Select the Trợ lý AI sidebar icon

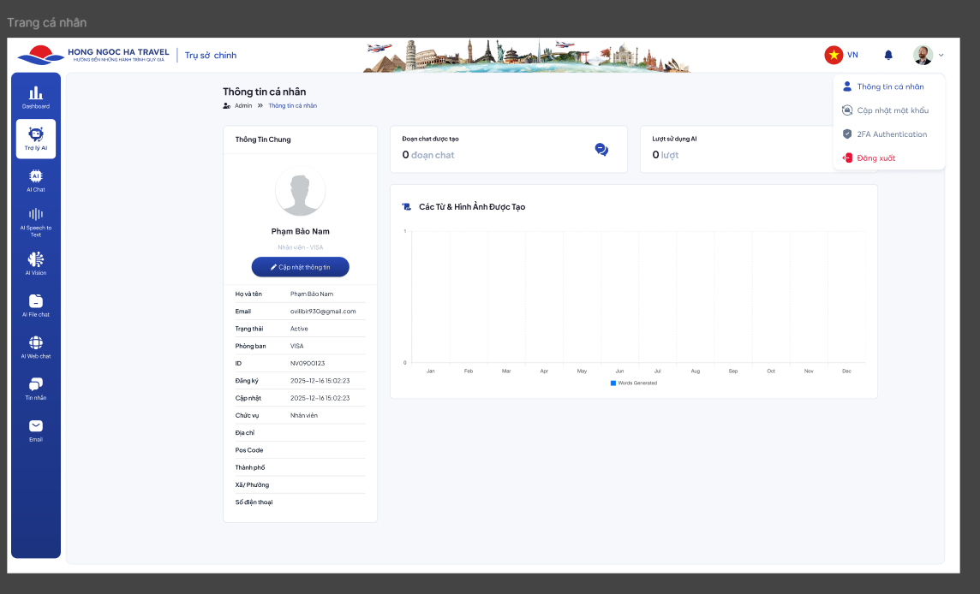(35, 138)
